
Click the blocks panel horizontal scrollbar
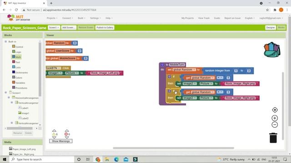click(x=20, y=128)
